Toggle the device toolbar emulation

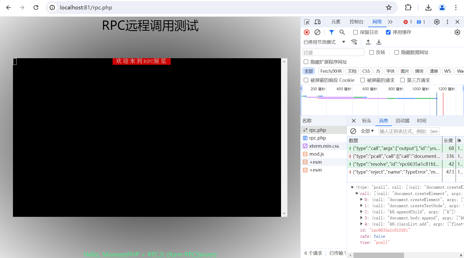(317, 22)
